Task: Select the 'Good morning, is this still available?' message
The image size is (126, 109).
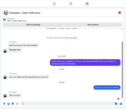Action: [x=23, y=45]
